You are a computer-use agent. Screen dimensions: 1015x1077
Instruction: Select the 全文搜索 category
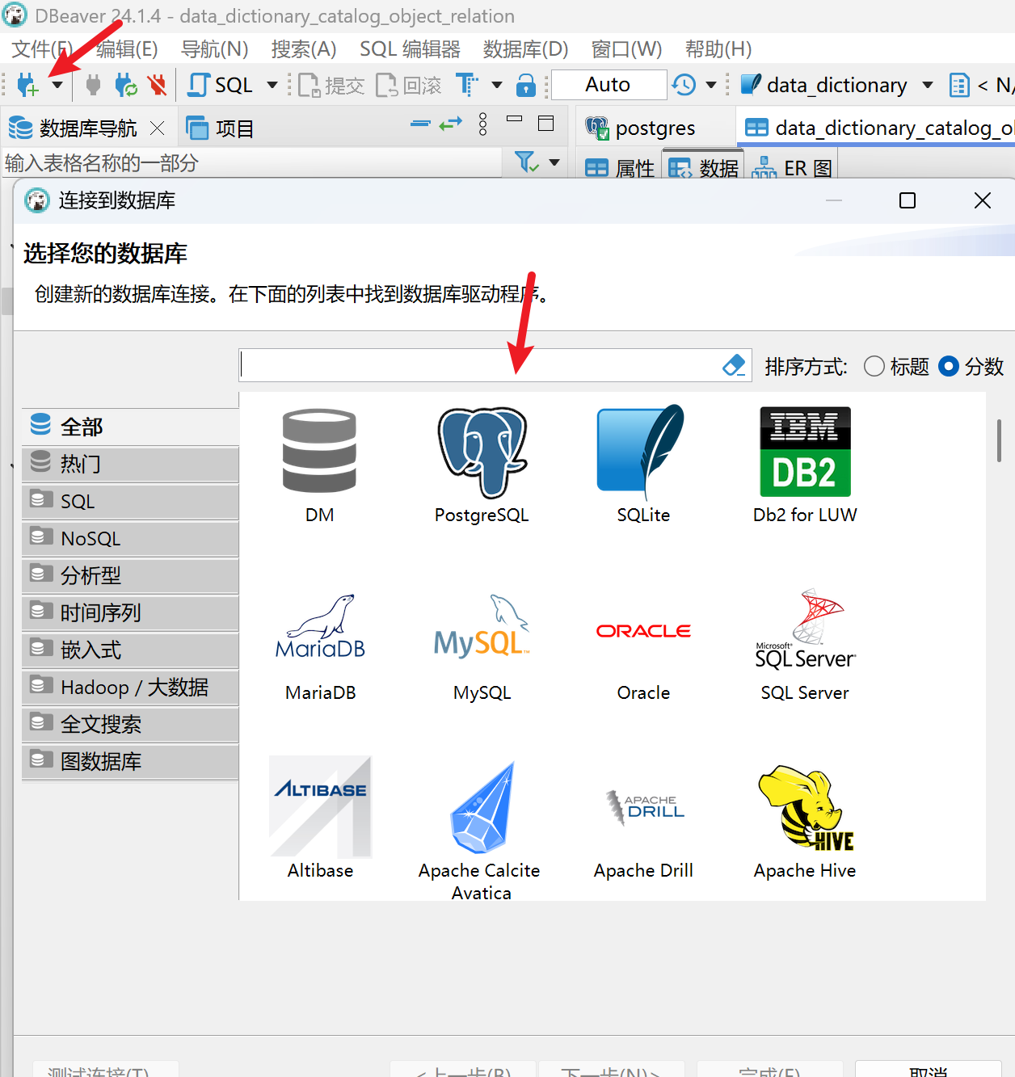point(130,724)
